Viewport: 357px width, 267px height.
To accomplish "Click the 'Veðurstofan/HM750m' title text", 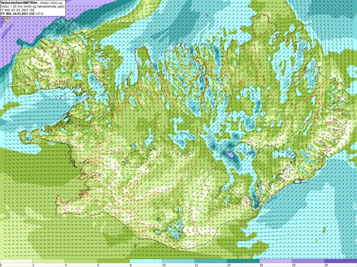I will click(19, 3).
